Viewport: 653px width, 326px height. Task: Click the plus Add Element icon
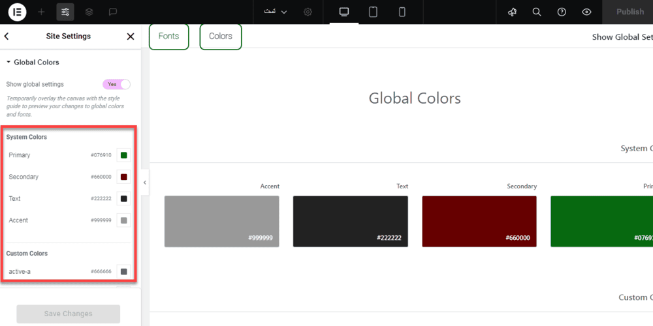click(42, 12)
